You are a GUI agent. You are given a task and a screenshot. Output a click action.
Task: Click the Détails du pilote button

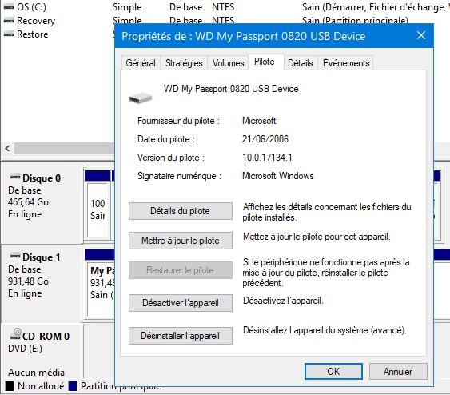click(180, 211)
